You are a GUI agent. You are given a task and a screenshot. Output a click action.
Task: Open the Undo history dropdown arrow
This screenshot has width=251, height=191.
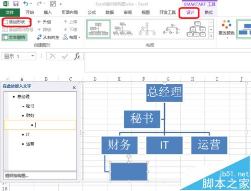[x=31, y=4]
